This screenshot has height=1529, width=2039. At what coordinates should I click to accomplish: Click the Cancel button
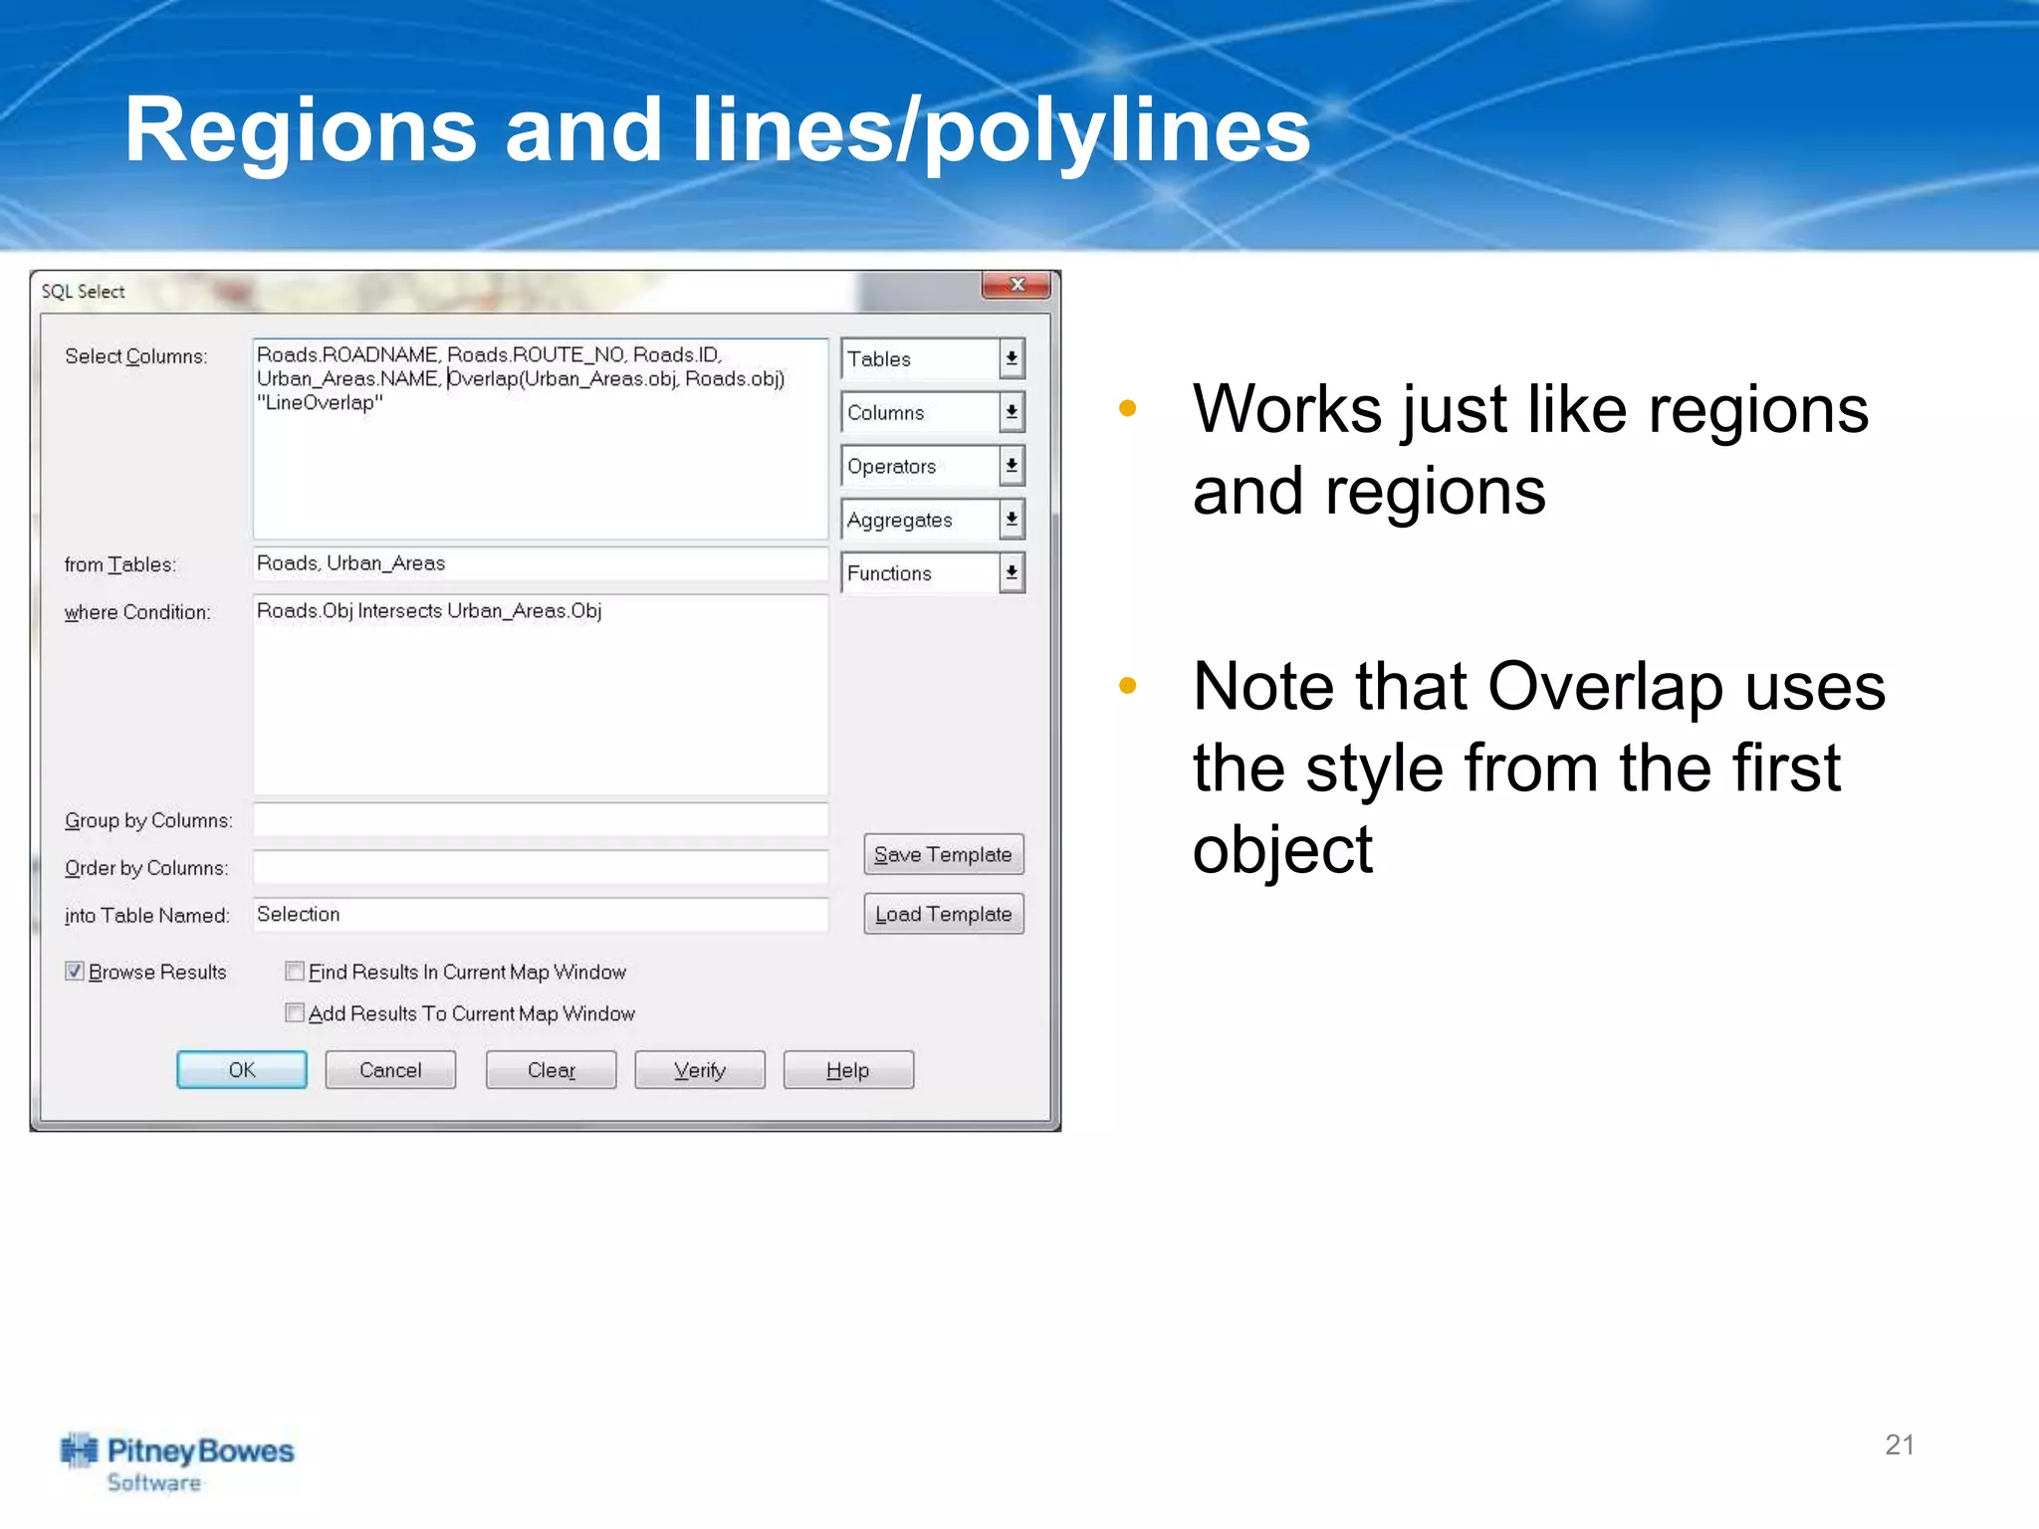pyautogui.click(x=390, y=1070)
